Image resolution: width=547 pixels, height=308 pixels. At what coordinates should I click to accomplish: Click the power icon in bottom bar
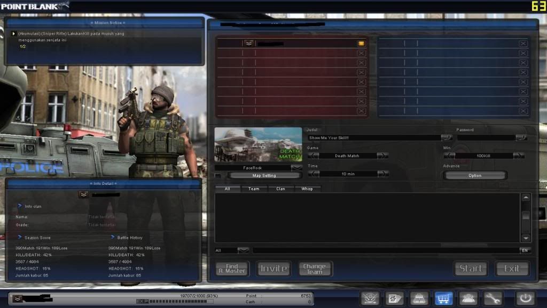click(526, 298)
